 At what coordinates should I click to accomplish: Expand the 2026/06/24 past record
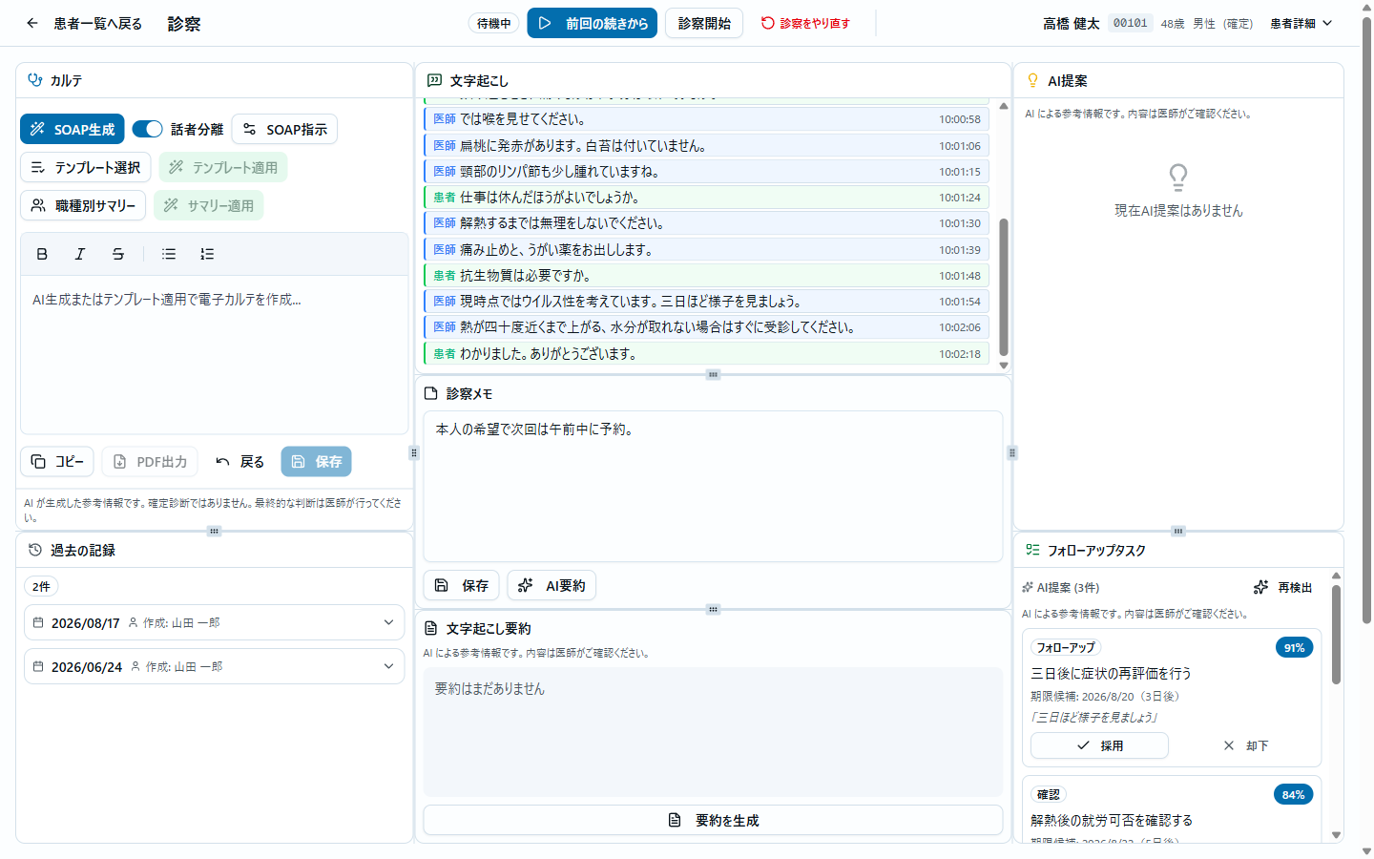[x=215, y=666]
